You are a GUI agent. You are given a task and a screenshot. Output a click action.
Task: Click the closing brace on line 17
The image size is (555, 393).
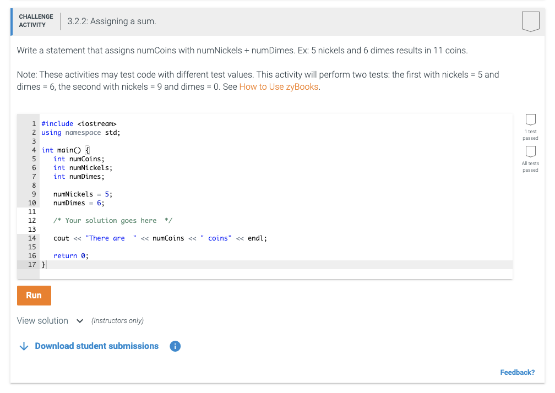(x=44, y=265)
